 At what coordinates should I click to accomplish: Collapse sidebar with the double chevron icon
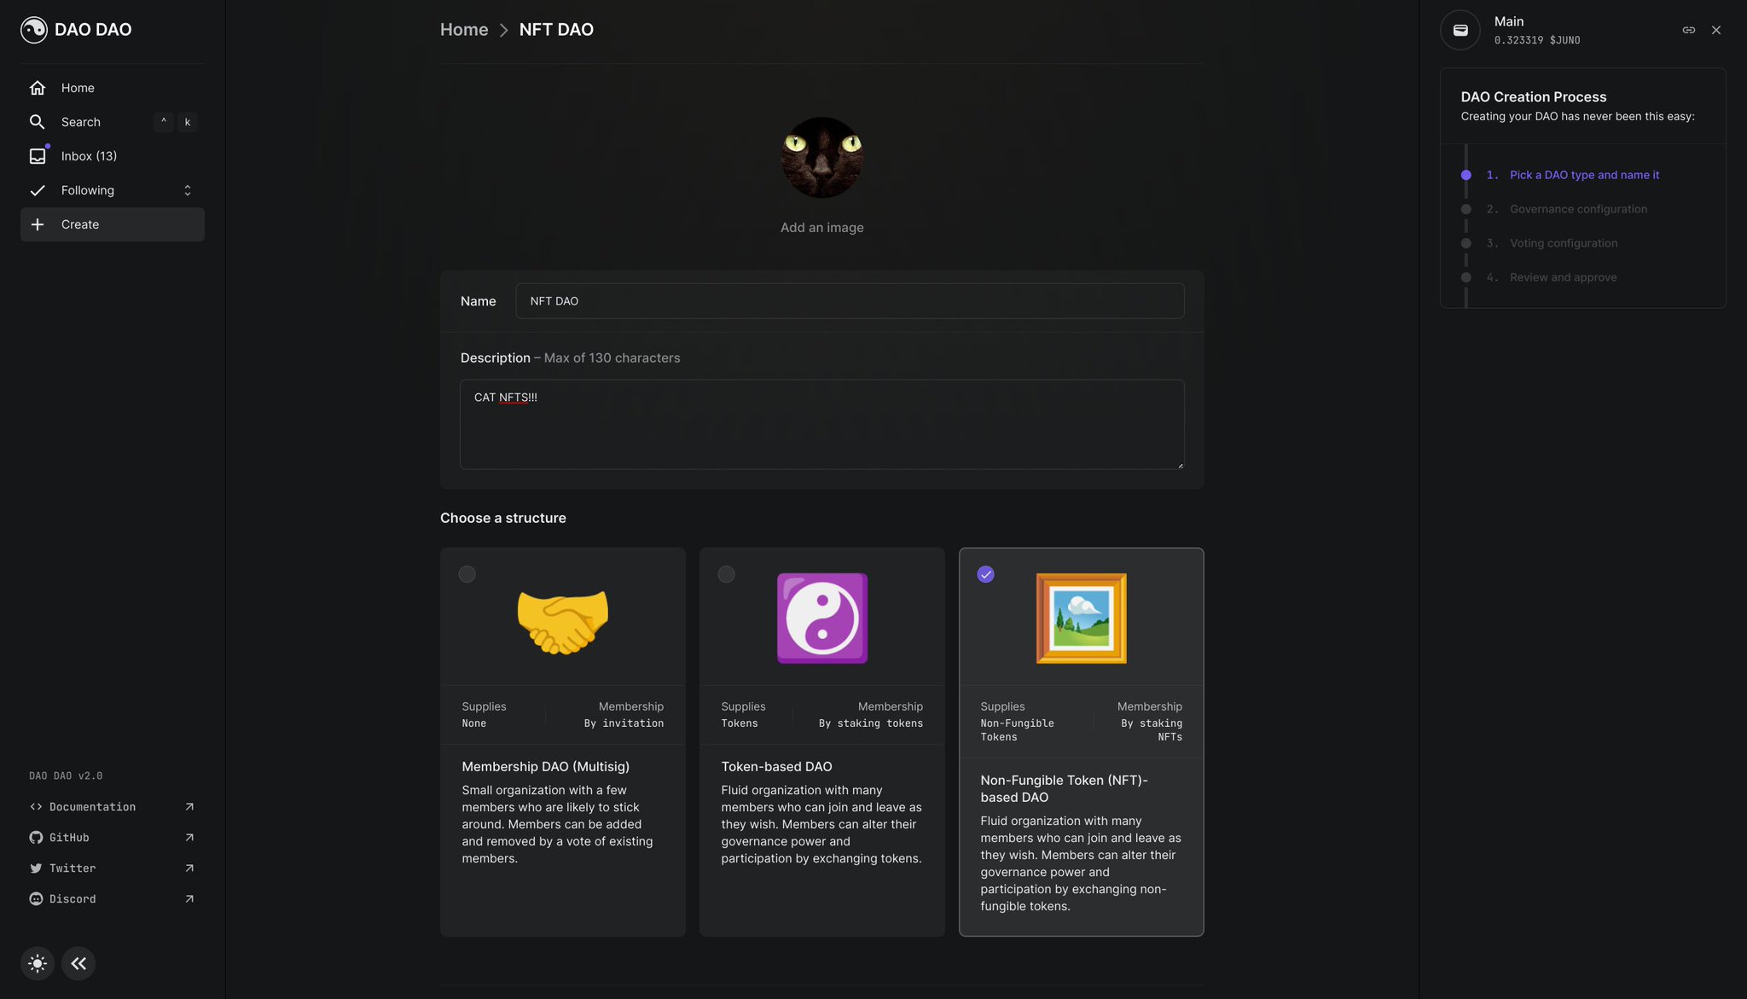(78, 963)
